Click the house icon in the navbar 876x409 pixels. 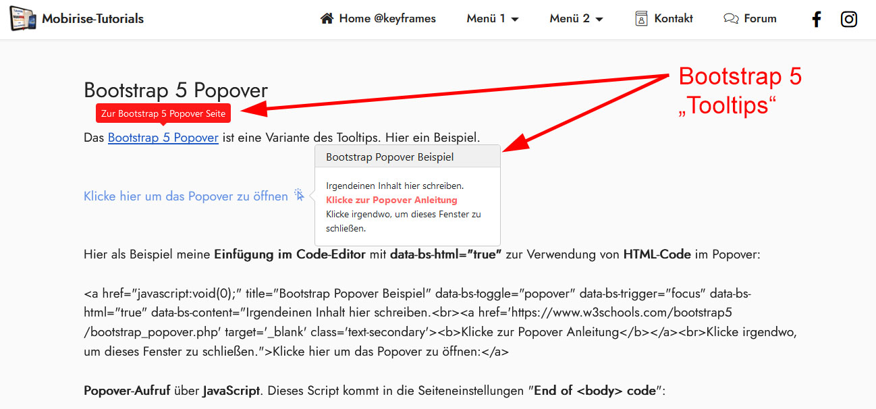(327, 19)
